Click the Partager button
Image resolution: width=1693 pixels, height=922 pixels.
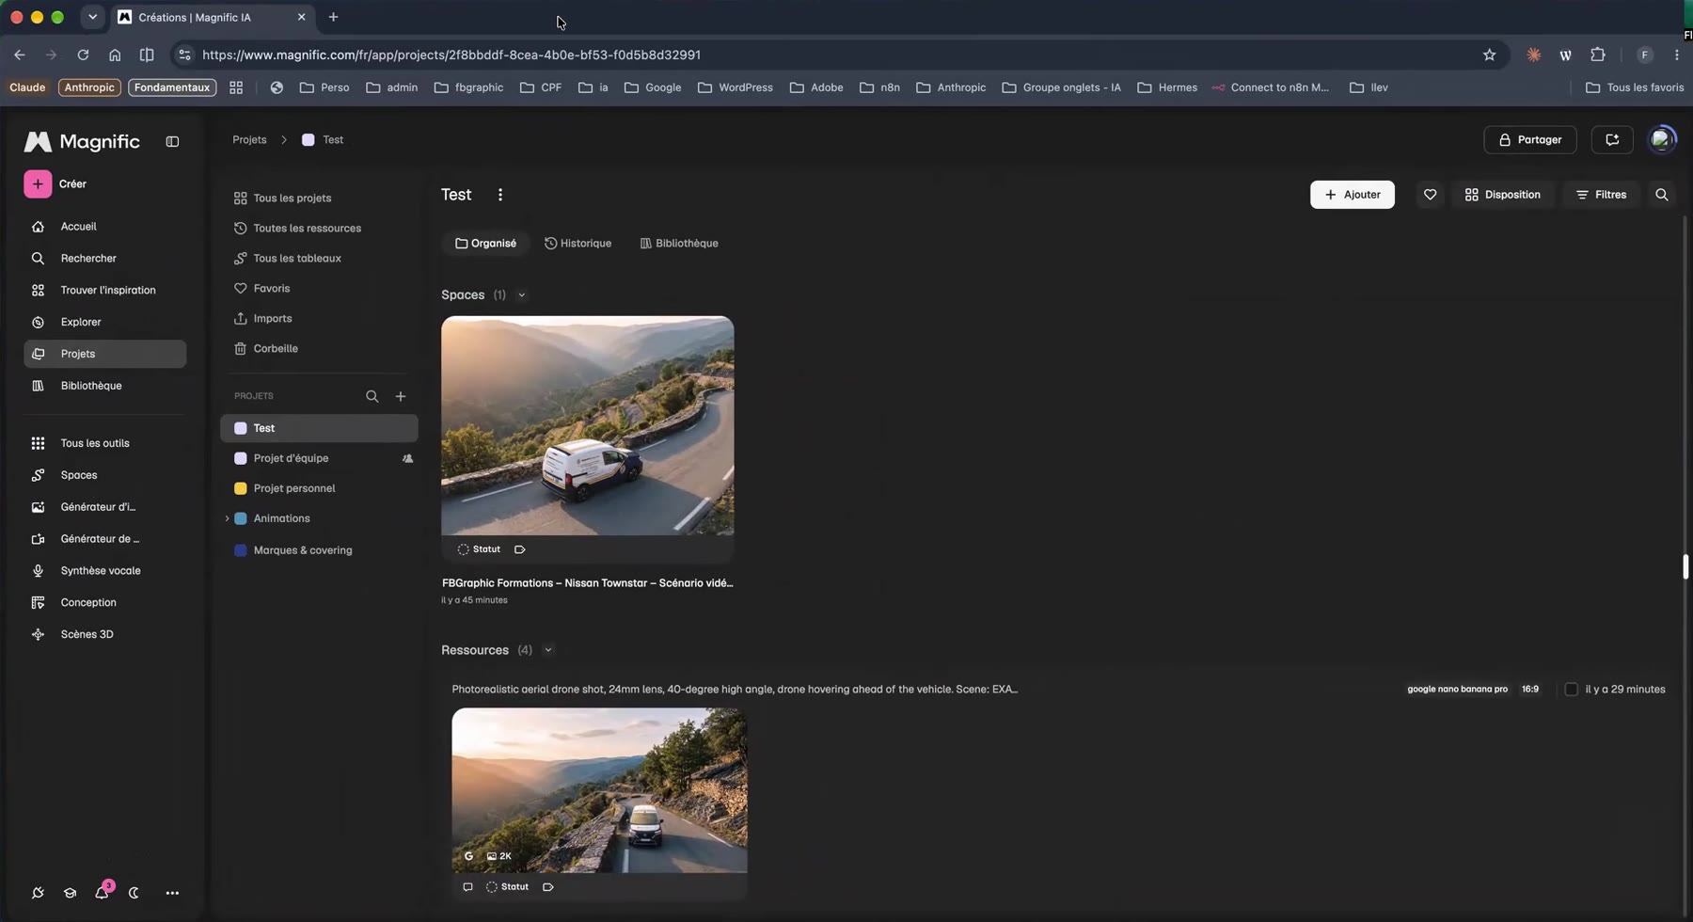(x=1530, y=140)
